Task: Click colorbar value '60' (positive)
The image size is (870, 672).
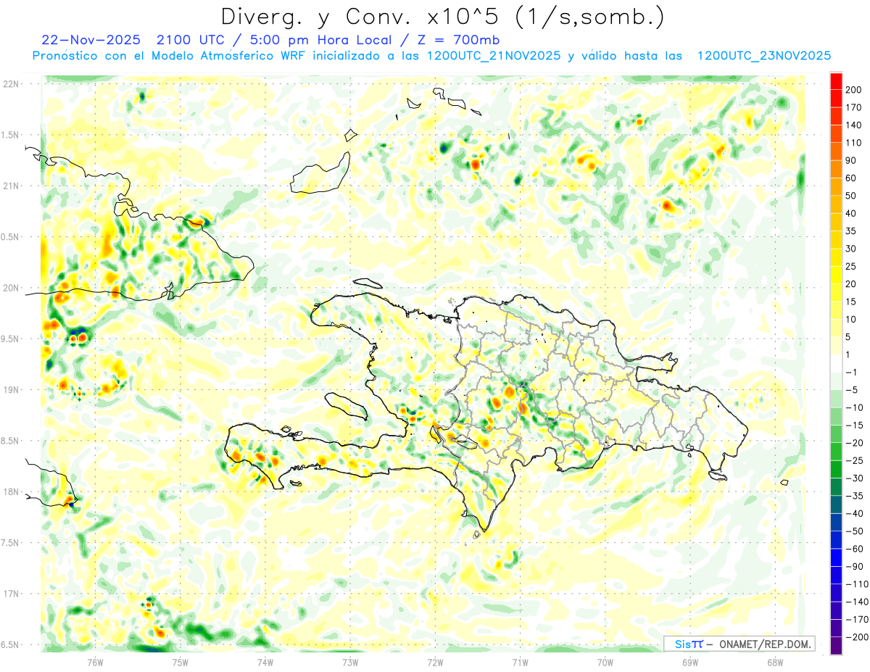Action: (850, 178)
